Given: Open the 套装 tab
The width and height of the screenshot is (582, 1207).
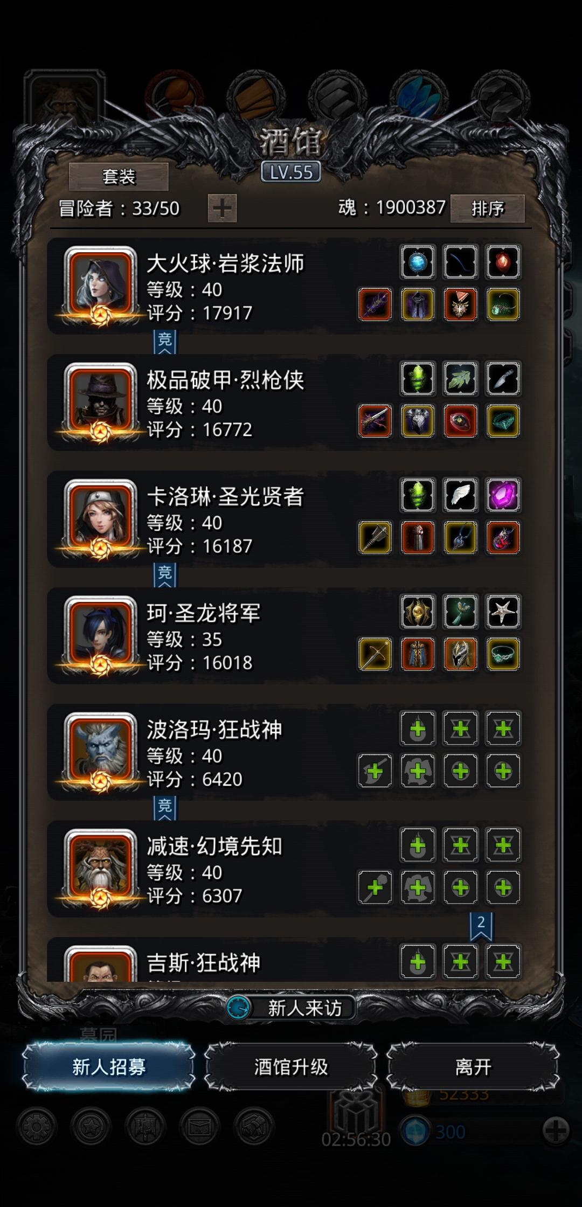Looking at the screenshot, I should pos(119,176).
